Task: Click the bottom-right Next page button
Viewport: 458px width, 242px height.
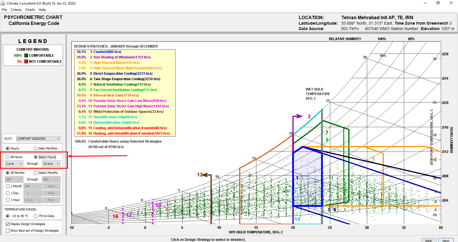Action: 446,240
